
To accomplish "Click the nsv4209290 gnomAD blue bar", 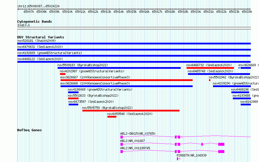I will point(232,86).
